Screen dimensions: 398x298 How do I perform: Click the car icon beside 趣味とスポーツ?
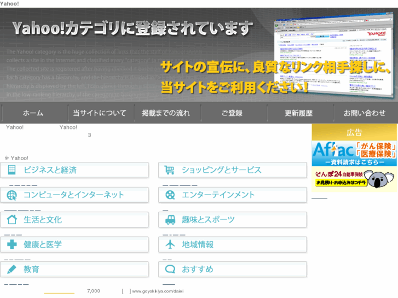pos(170,220)
